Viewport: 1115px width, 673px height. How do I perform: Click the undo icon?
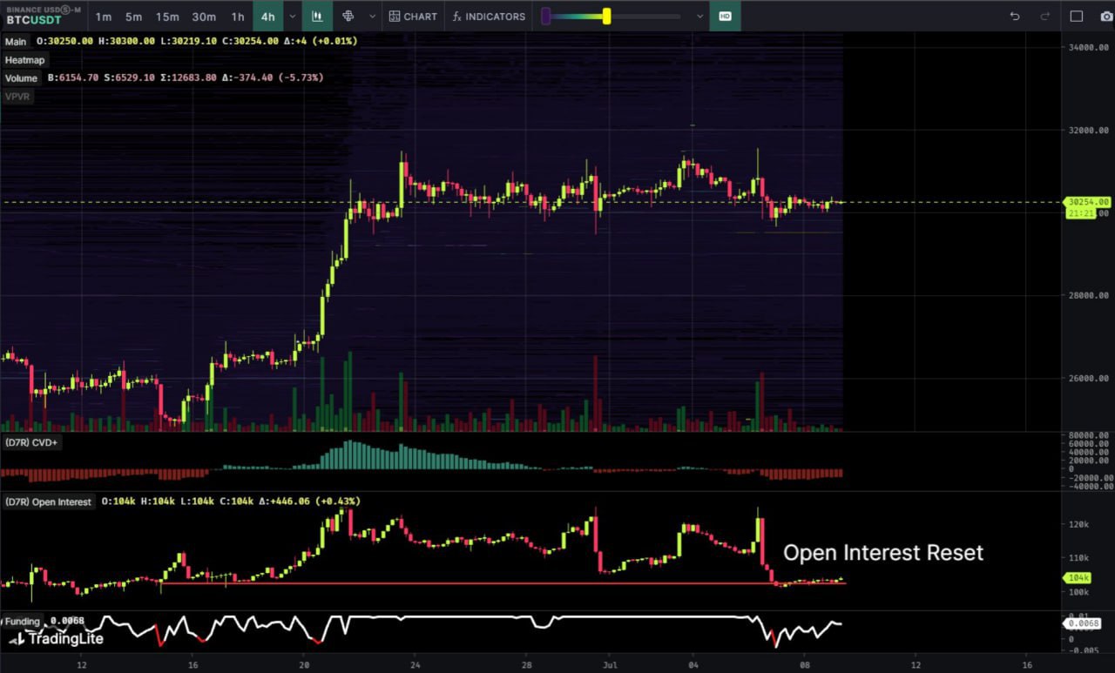click(x=1015, y=17)
